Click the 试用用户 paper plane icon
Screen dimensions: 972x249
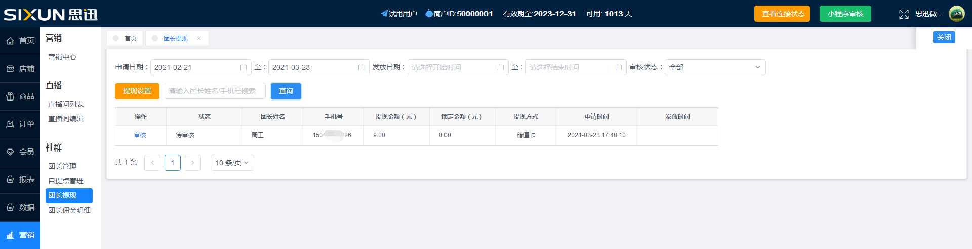click(384, 14)
